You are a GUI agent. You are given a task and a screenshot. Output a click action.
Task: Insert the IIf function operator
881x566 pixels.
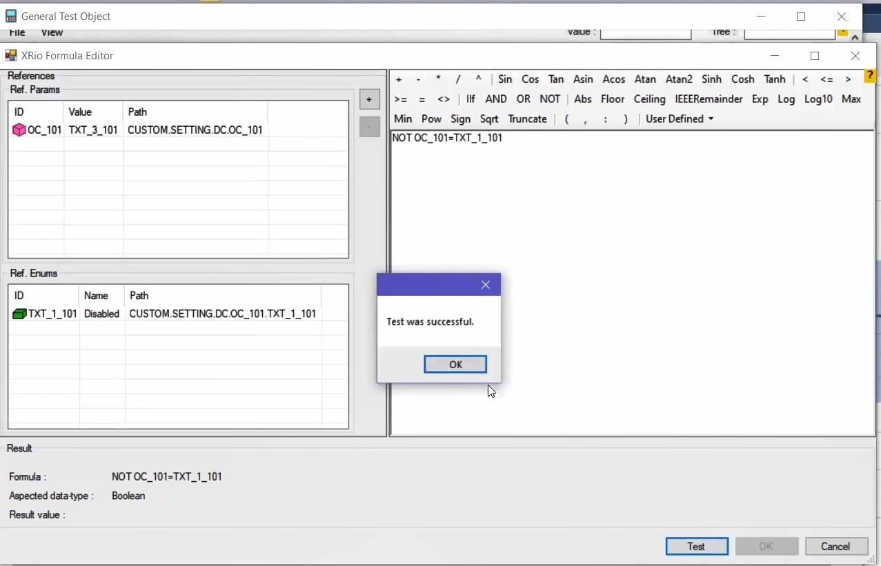click(x=471, y=99)
